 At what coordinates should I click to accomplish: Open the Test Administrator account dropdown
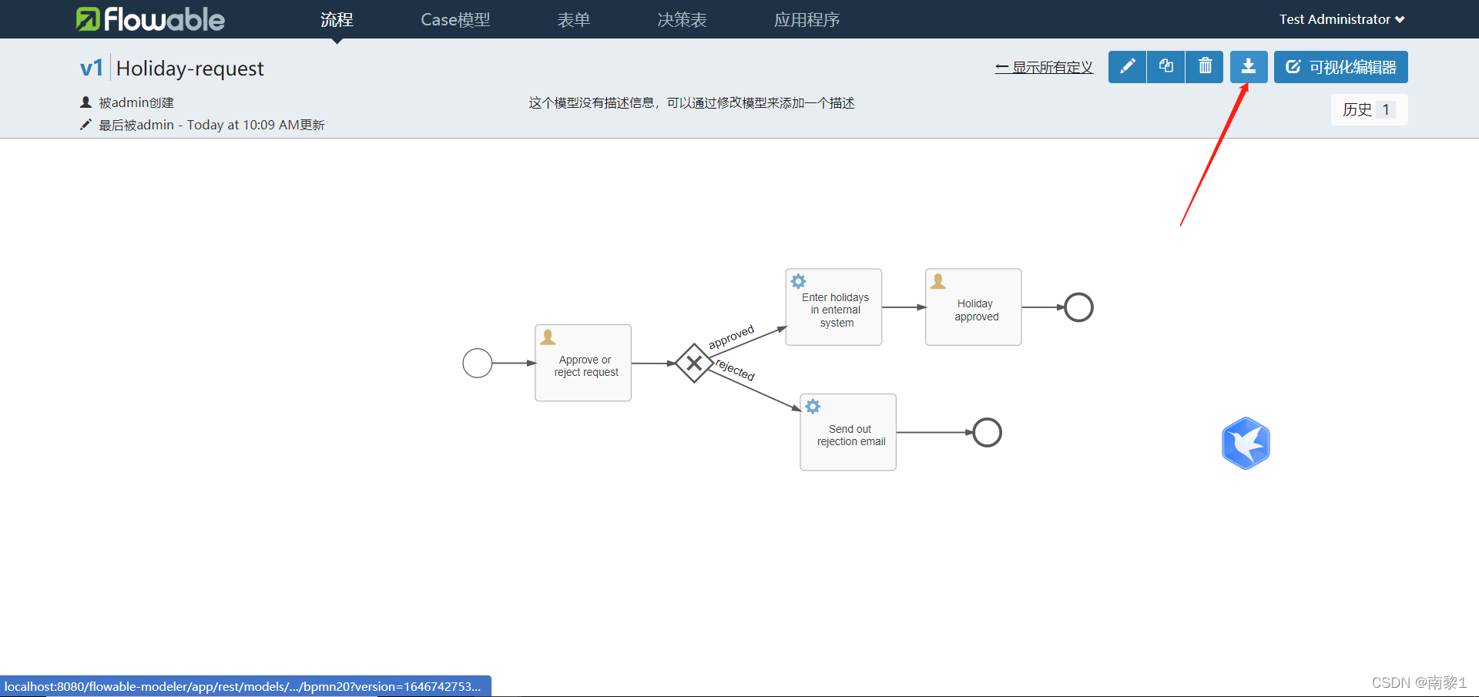1342,18
